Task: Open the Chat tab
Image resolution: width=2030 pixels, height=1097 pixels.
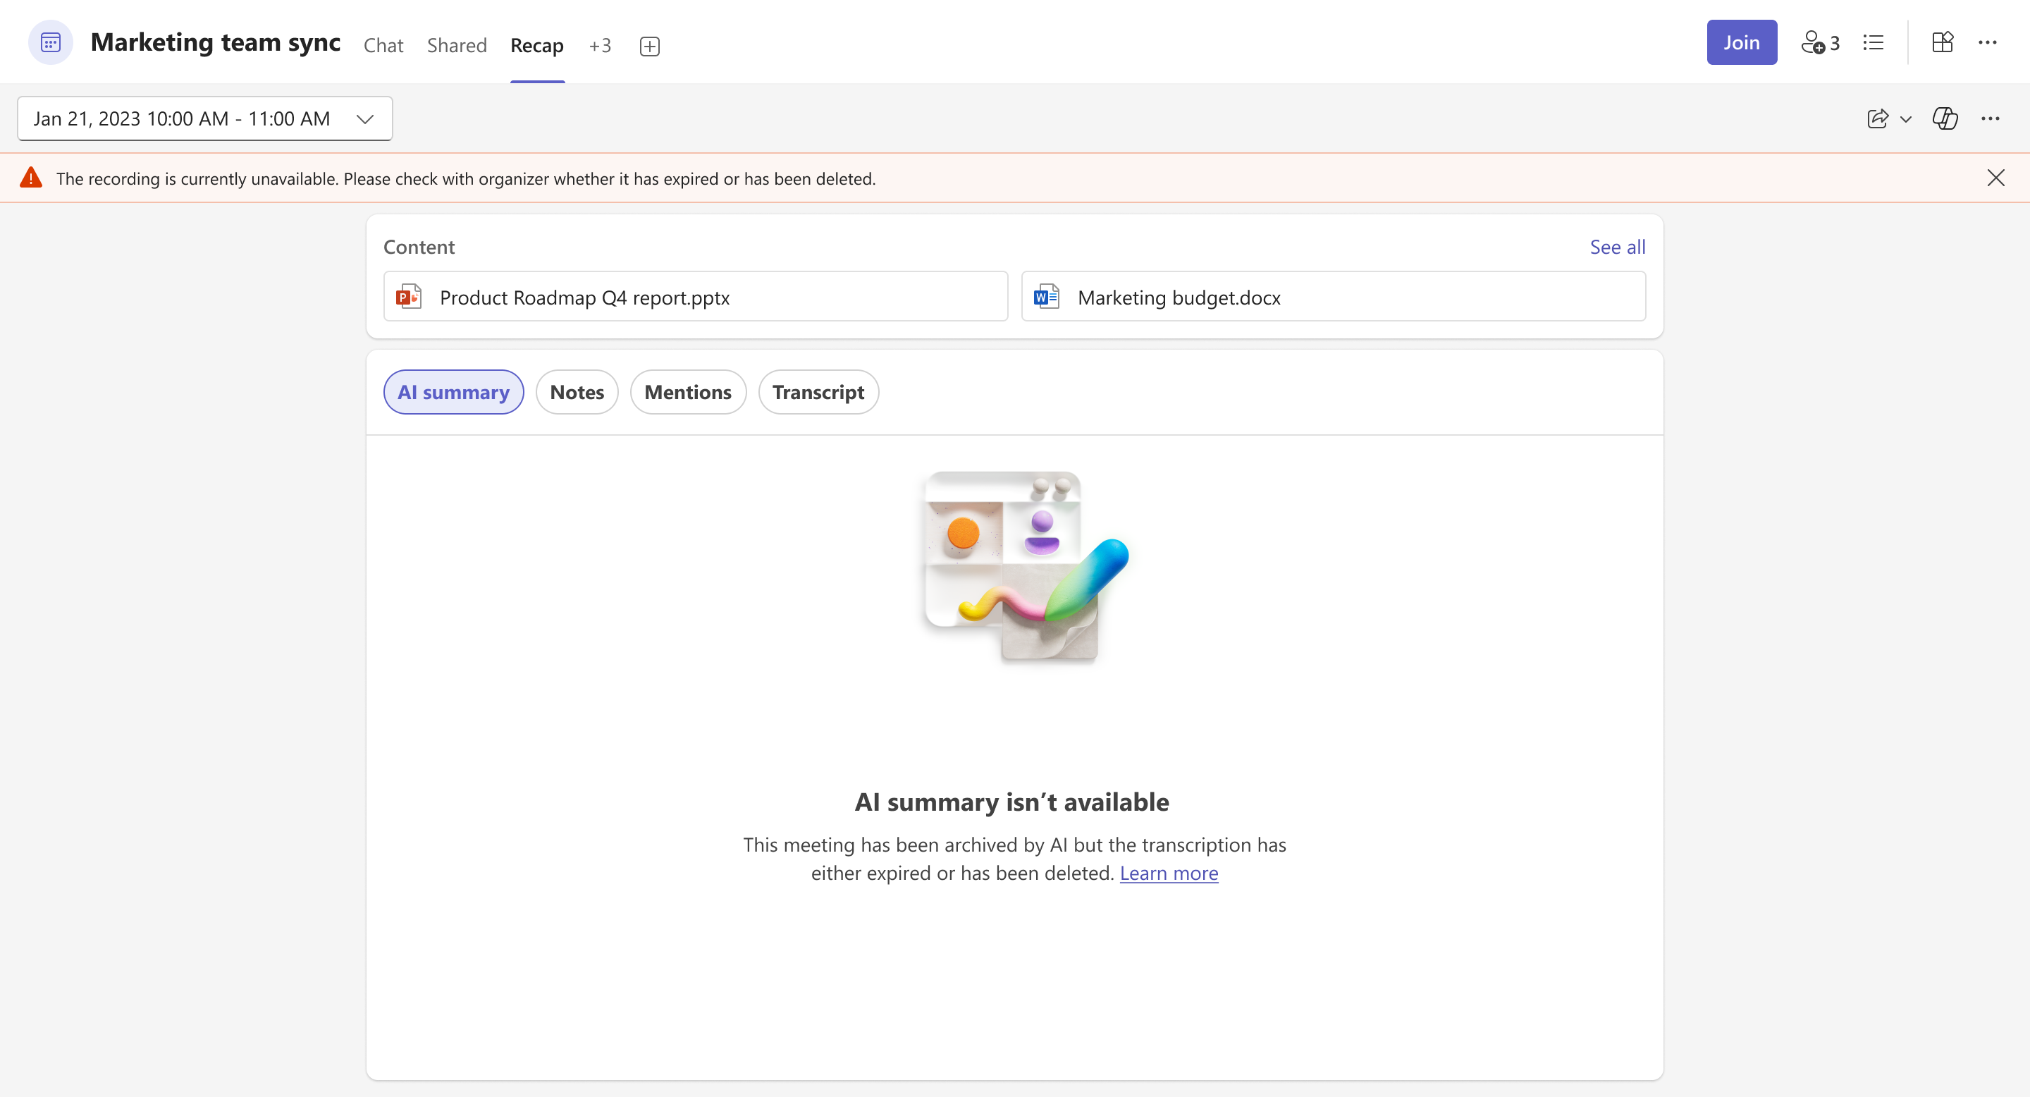Action: (383, 45)
